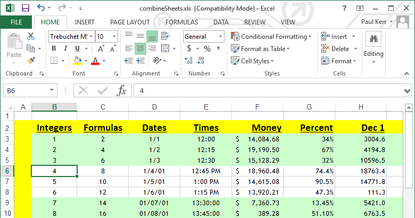Decrease font size with the small A
Viewport: 415px width, 218px height.
point(113,49)
